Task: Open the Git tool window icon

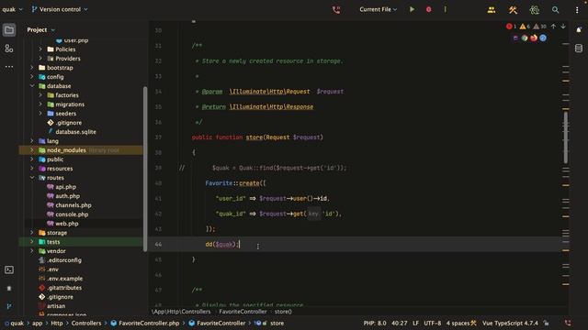Action: tap(9, 306)
